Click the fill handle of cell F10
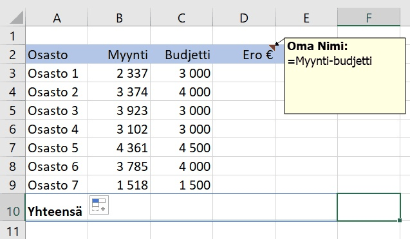This screenshot has width=410, height=239. (400, 220)
